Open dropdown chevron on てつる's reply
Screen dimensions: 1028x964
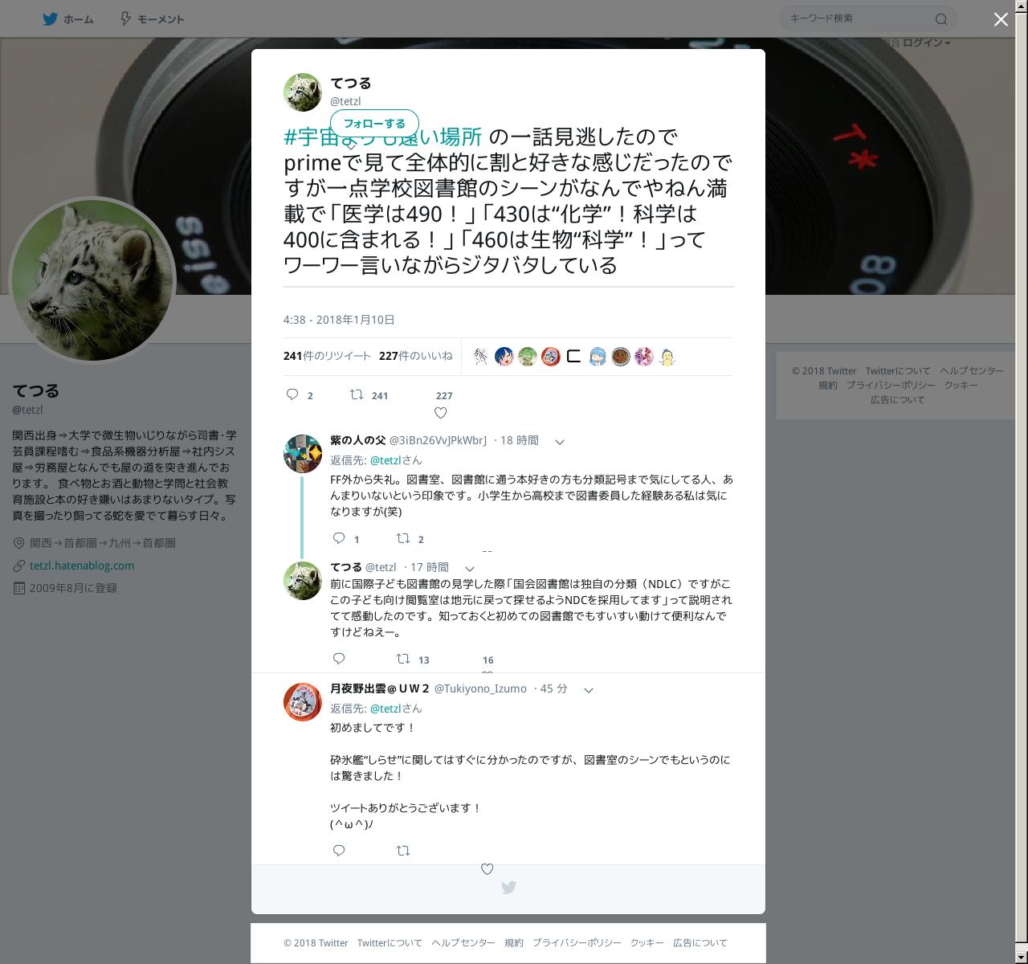click(x=470, y=569)
